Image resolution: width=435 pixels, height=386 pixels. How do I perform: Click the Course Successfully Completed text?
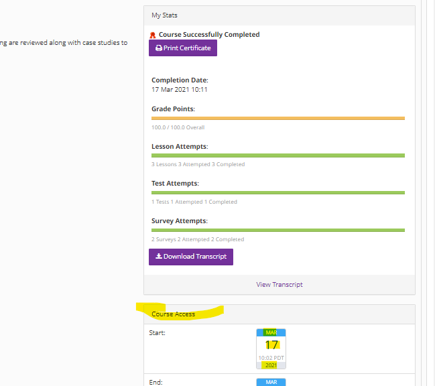[209, 35]
